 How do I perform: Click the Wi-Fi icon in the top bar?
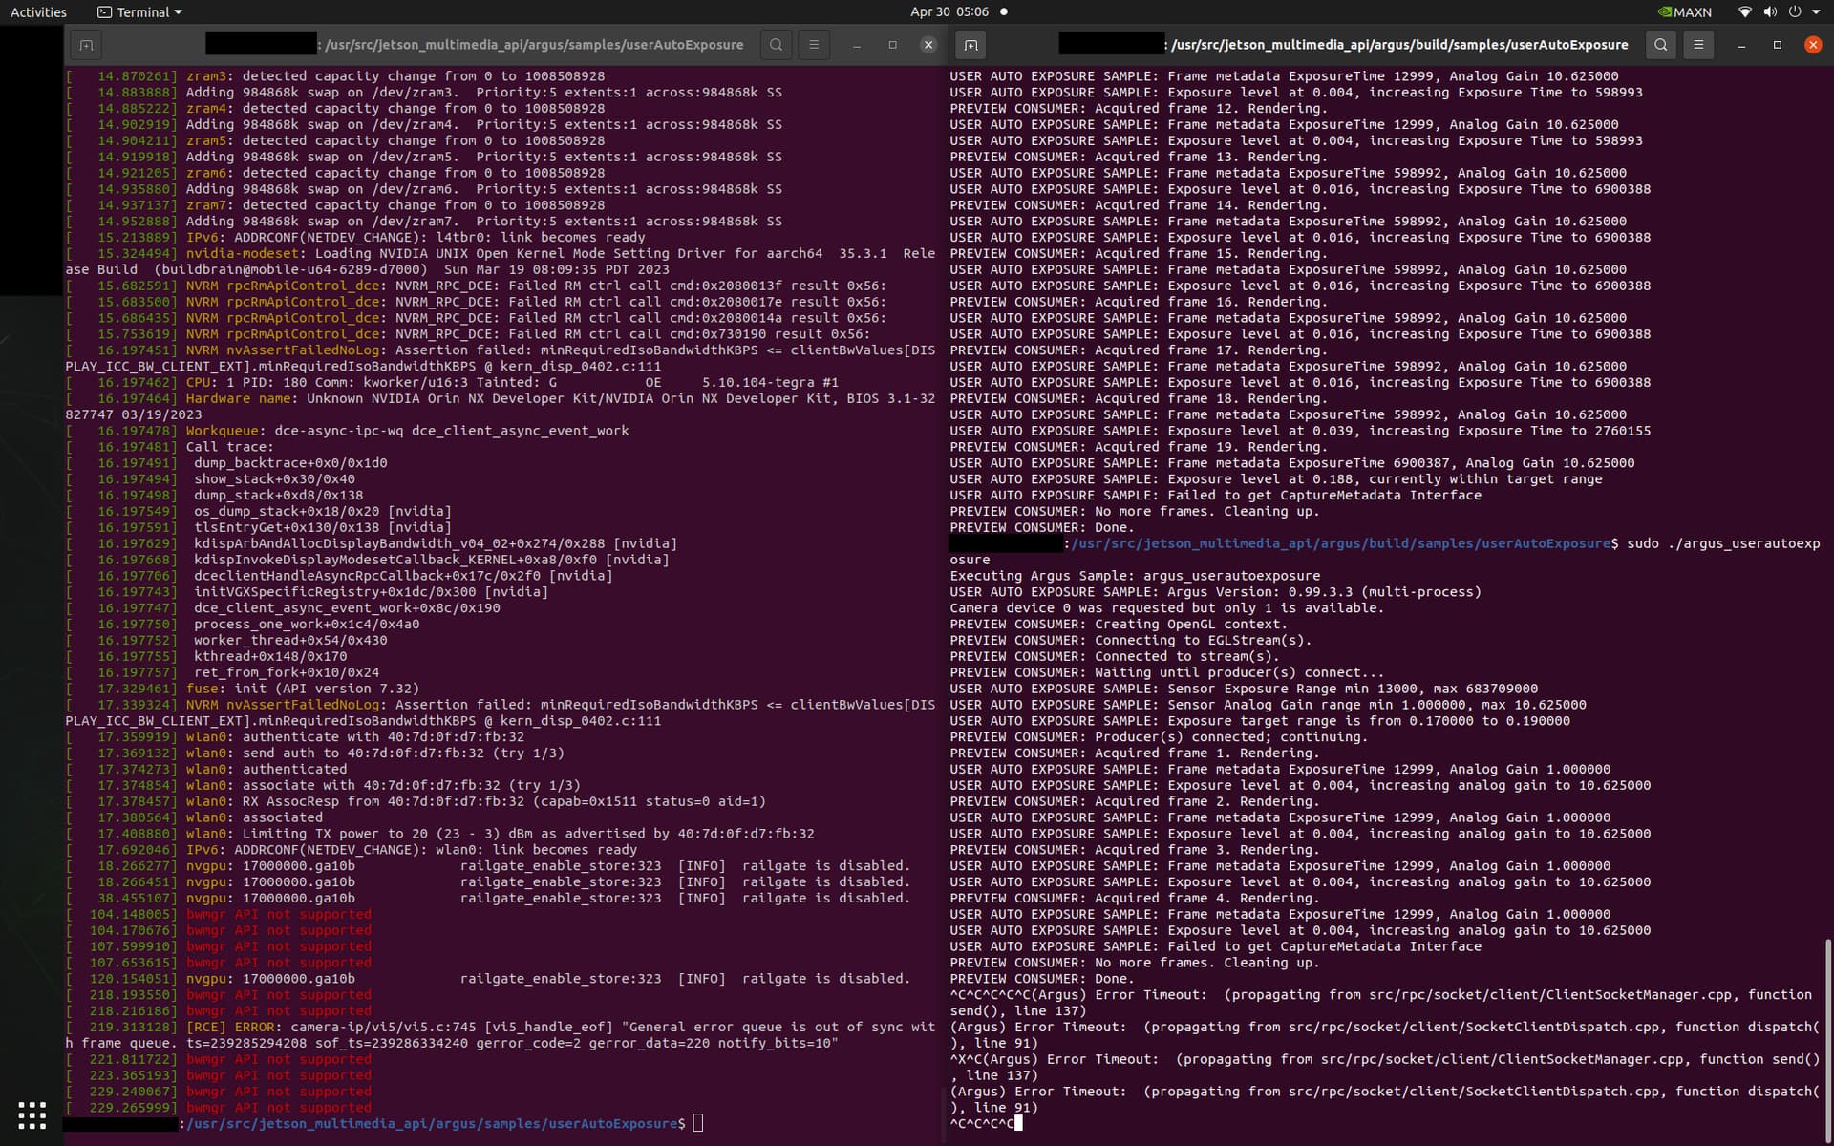click(1744, 11)
